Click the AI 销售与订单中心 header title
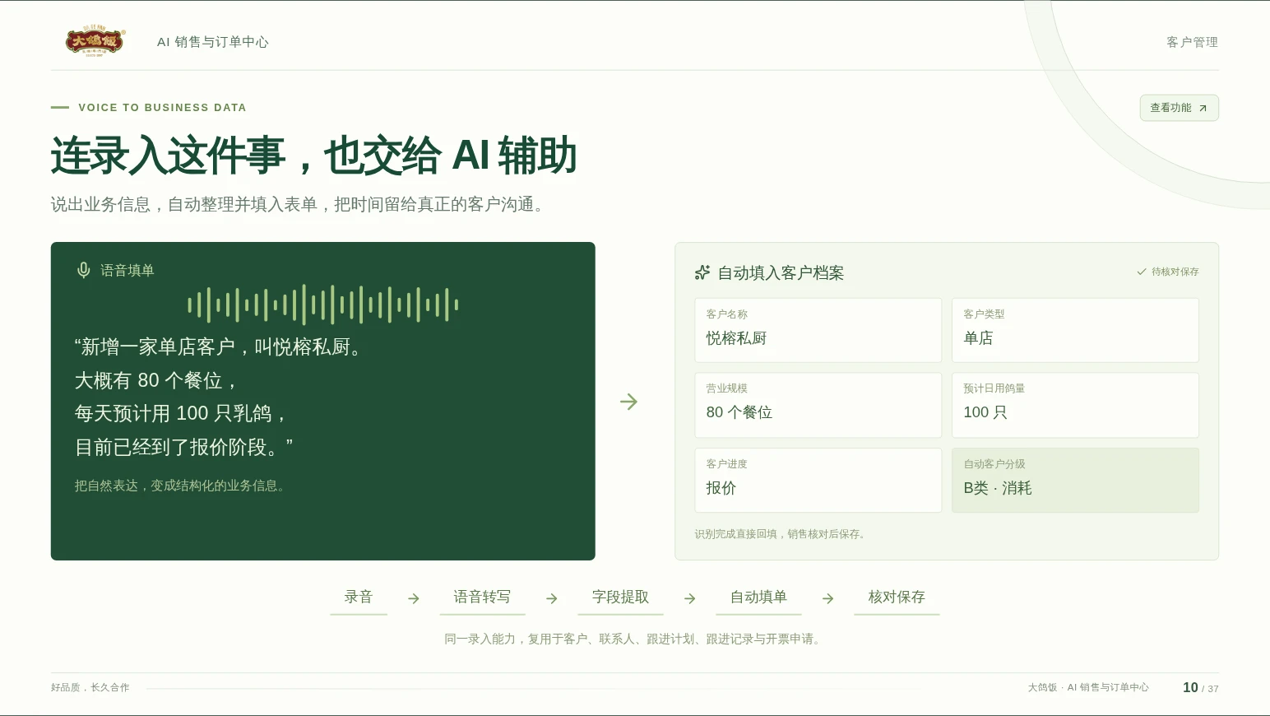1270x716 pixels. (x=213, y=42)
